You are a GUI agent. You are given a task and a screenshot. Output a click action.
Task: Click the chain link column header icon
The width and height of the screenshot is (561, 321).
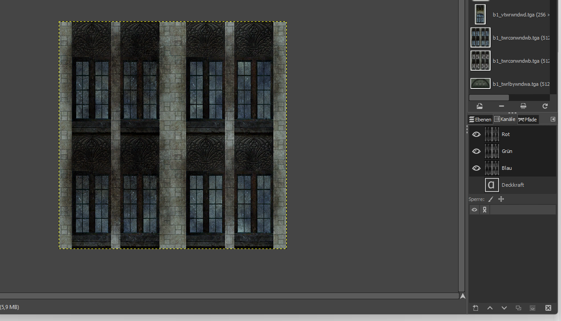click(x=484, y=210)
